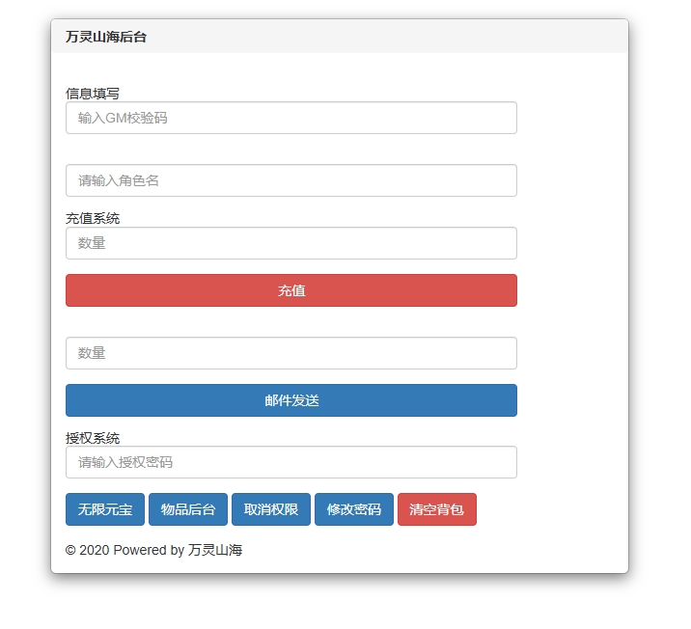Select the 数量 field under 充值系统
Image resolution: width=691 pixels, height=629 pixels.
tap(291, 243)
